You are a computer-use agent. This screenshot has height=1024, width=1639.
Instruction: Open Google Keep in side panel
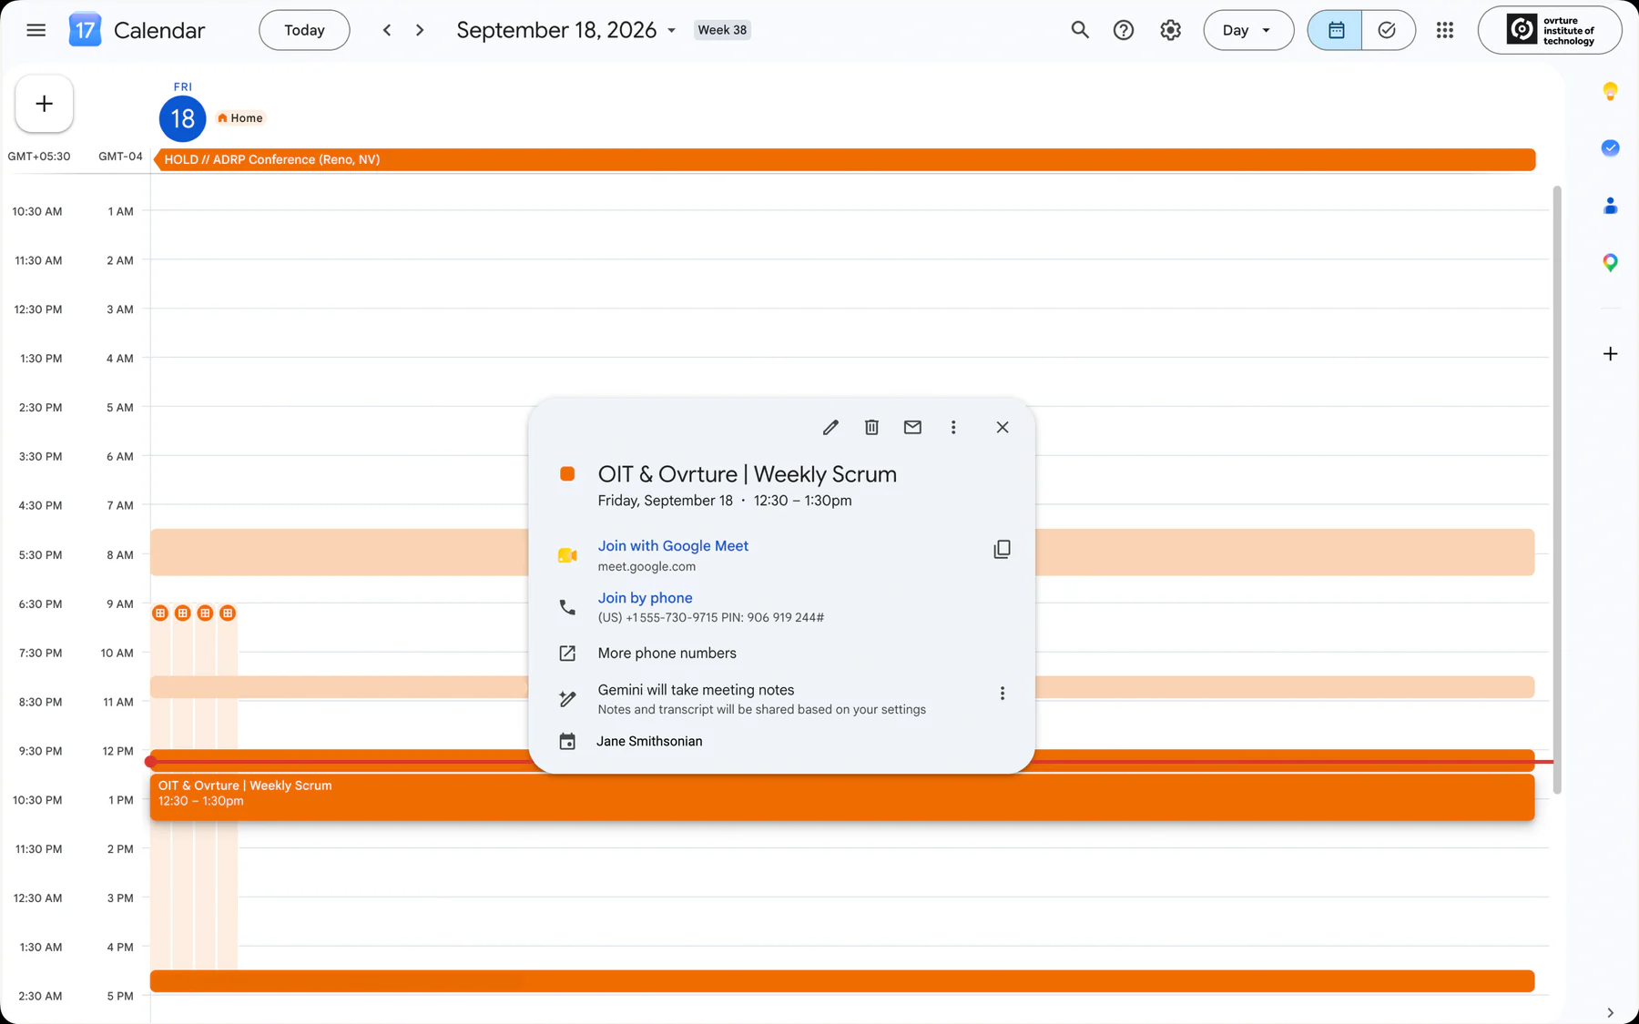tap(1610, 91)
